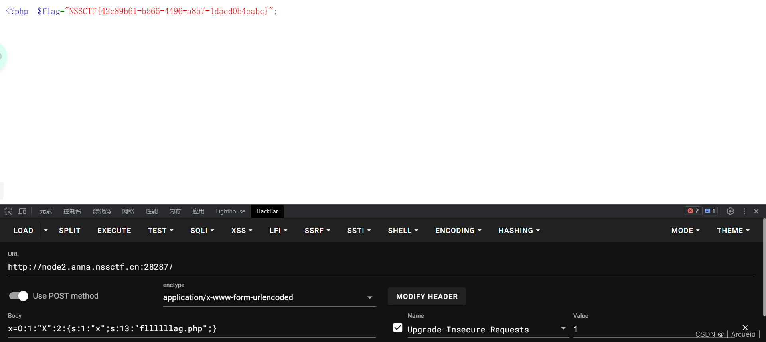
Task: Expand the LOAD button dropdown arrow
Action: coord(46,230)
